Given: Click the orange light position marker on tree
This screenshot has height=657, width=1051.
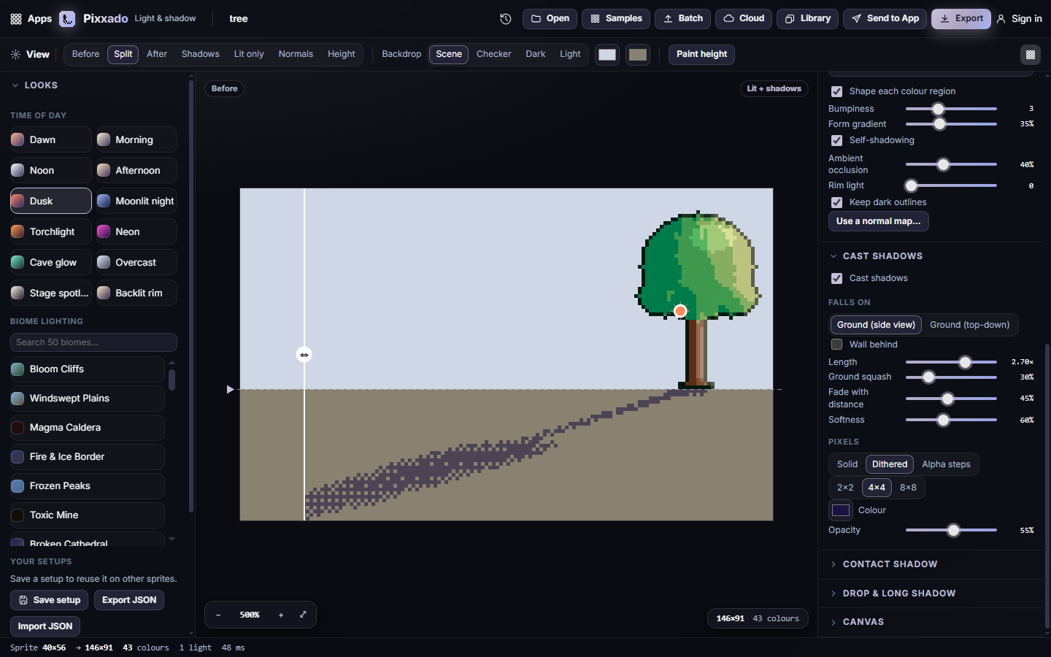Looking at the screenshot, I should (x=680, y=311).
